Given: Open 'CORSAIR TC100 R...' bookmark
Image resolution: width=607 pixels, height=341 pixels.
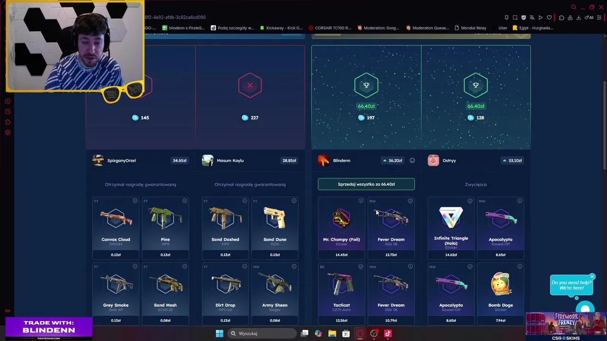Looking at the screenshot, I should 330,28.
